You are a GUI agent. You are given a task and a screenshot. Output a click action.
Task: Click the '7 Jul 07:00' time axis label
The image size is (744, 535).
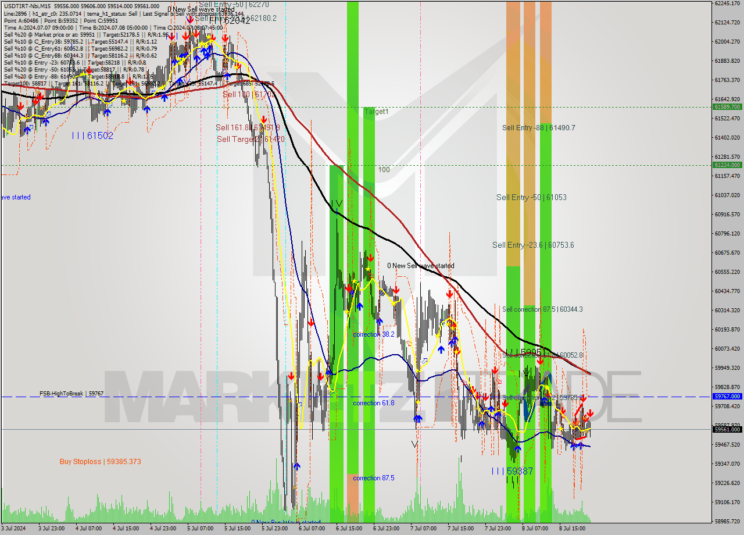point(424,529)
